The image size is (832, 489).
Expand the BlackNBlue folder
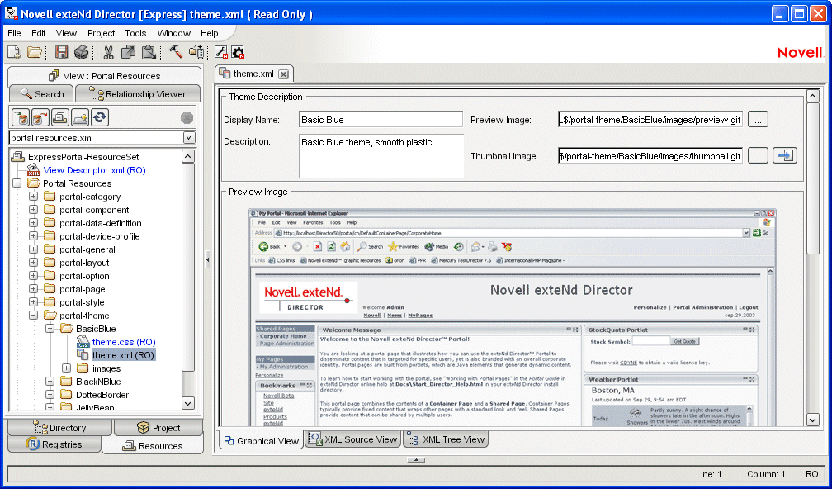tap(50, 382)
